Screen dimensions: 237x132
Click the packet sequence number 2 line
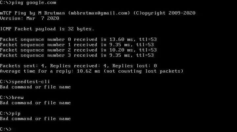pyautogui.click(x=78, y=50)
